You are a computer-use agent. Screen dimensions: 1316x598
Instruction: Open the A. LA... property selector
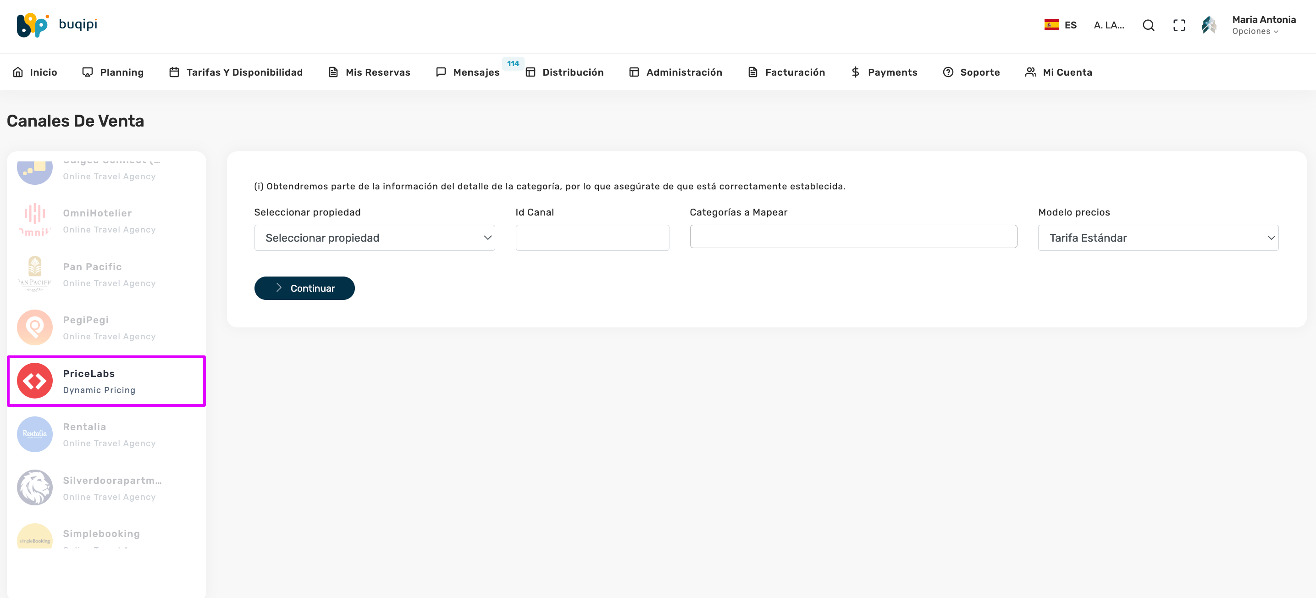coord(1109,25)
